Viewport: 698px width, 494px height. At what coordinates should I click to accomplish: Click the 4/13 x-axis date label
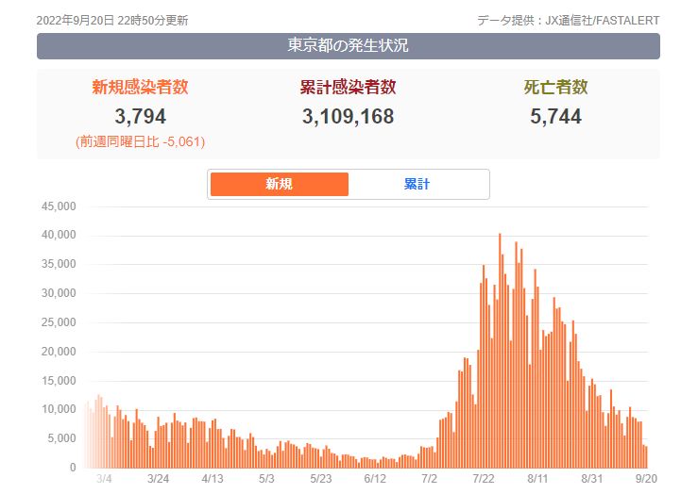[213, 479]
